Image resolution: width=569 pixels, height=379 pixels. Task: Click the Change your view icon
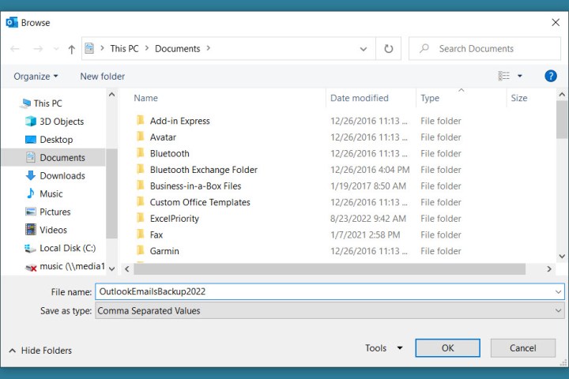click(x=504, y=76)
